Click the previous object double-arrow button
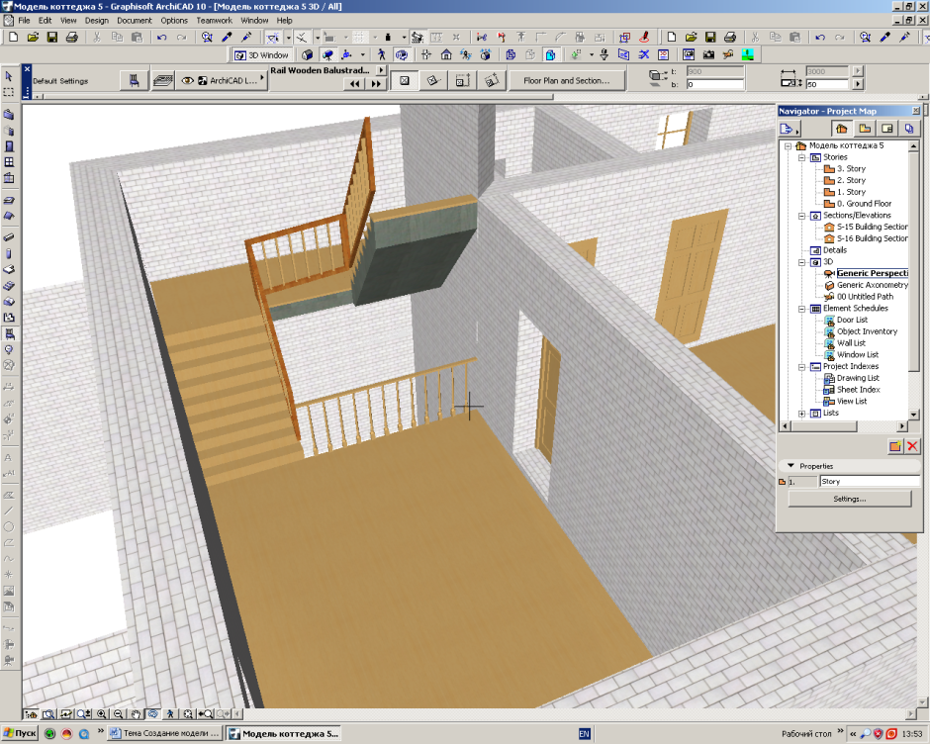Image resolution: width=930 pixels, height=744 pixels. [354, 84]
